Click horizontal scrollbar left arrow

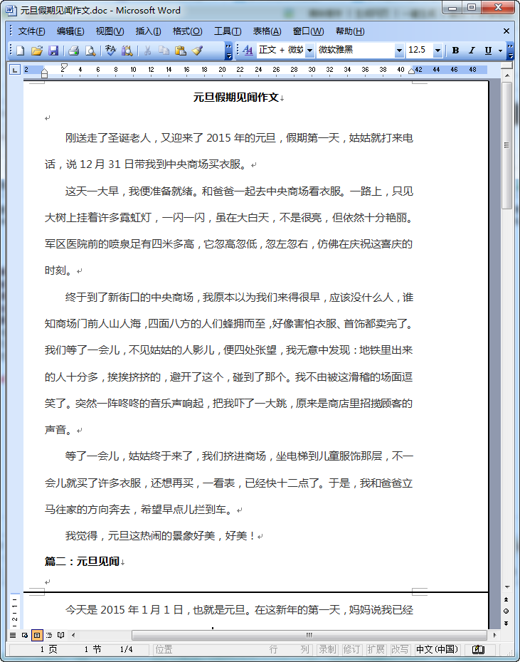pos(73,635)
